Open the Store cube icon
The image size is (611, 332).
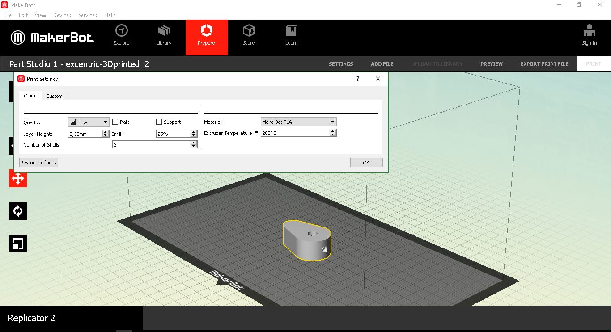(249, 31)
